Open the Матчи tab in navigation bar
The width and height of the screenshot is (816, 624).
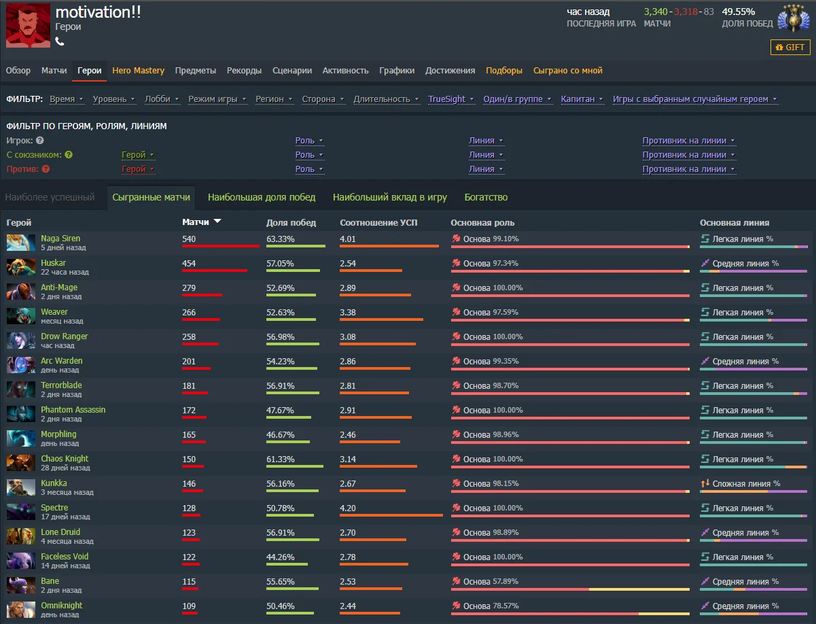click(x=54, y=71)
